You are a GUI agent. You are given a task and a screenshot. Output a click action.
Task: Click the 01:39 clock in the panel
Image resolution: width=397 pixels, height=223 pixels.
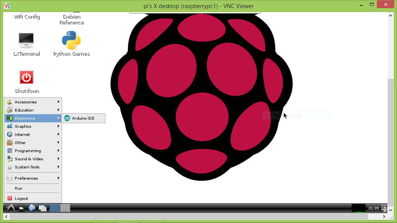click(x=374, y=208)
